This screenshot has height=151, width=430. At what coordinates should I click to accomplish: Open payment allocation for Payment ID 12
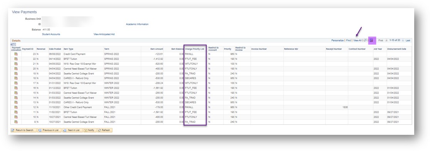(16, 107)
